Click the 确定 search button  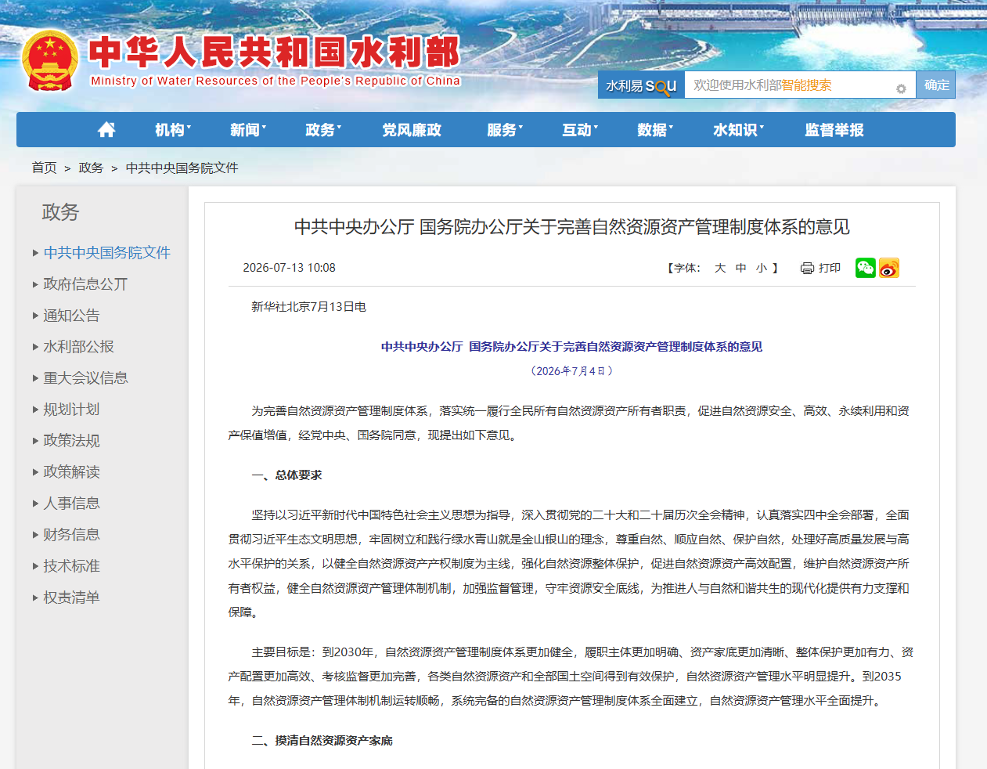(x=936, y=85)
